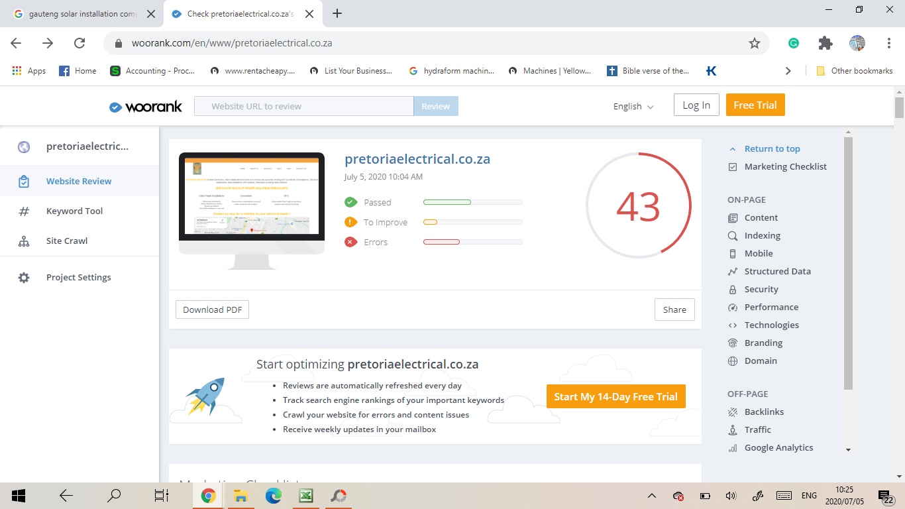Click the green Passed check icon
The image size is (905, 509).
pyautogui.click(x=351, y=202)
